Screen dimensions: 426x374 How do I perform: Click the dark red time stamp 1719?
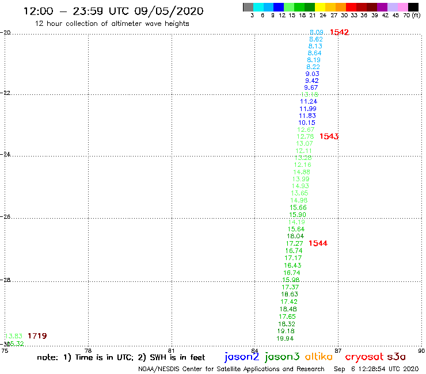click(37, 336)
